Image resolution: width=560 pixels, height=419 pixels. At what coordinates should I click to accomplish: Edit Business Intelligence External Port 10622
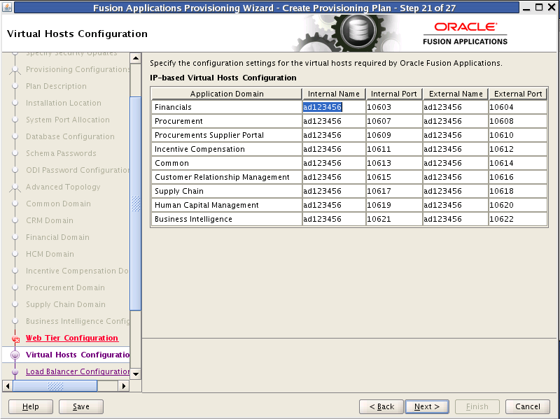point(517,219)
